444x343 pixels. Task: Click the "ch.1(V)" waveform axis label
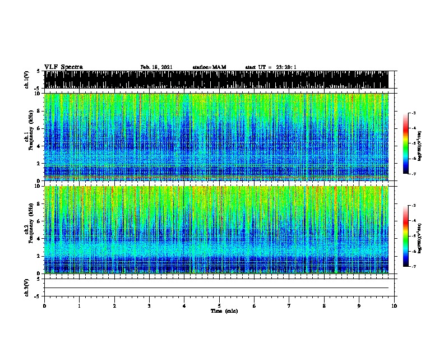26,80
